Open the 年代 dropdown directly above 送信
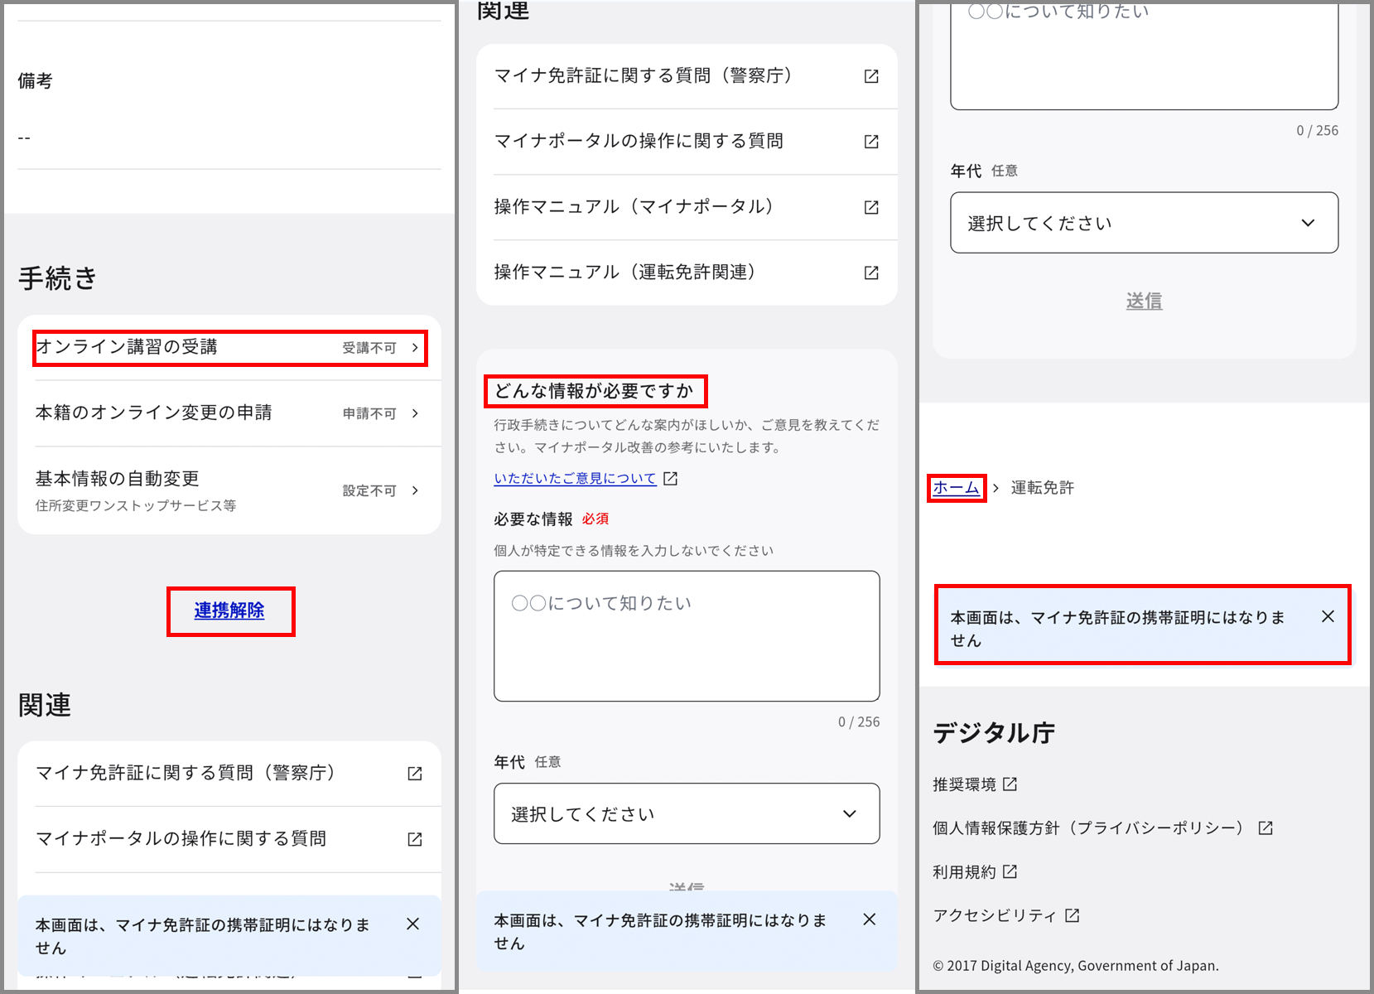 [x=1144, y=223]
